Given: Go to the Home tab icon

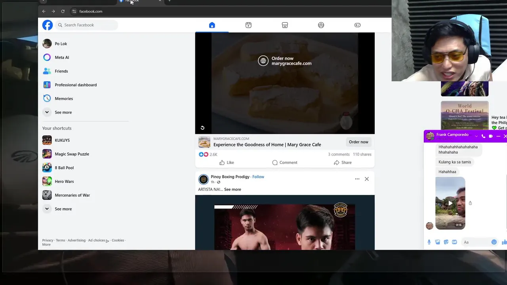Looking at the screenshot, I should coord(212,25).
